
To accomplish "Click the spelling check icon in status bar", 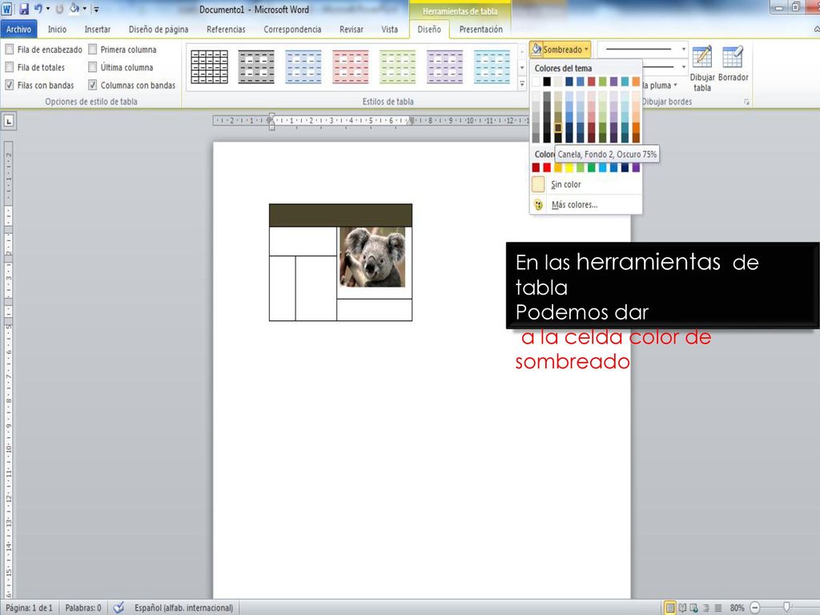I will tap(119, 607).
